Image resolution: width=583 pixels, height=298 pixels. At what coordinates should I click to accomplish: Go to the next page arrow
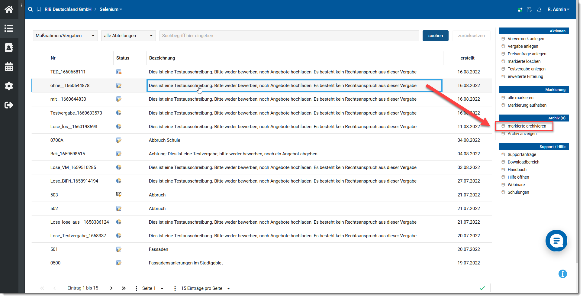(x=111, y=288)
